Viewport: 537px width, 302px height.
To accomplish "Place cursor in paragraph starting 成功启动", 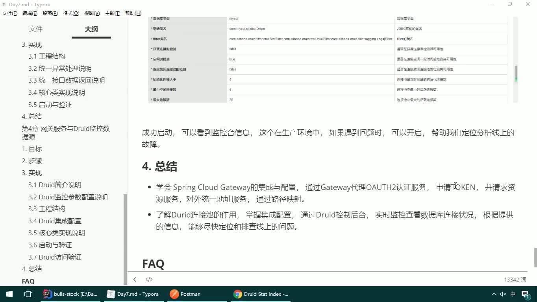I will pyautogui.click(x=328, y=138).
